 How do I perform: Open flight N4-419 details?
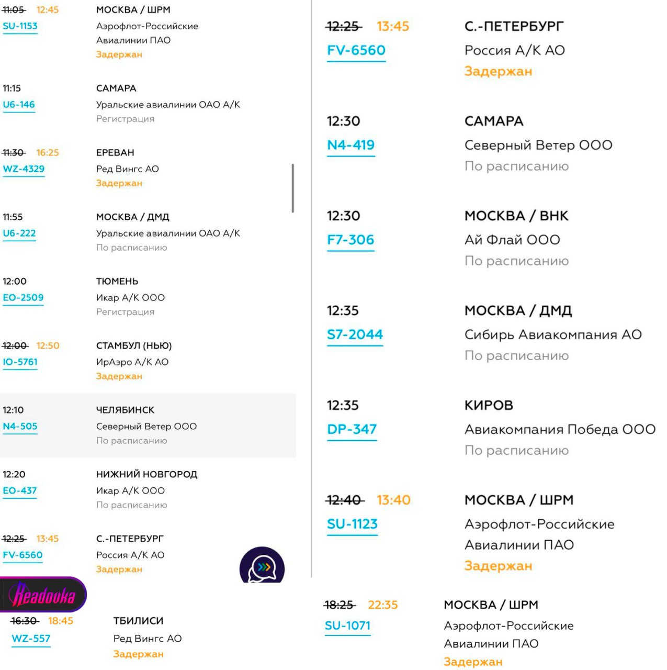coord(351,145)
